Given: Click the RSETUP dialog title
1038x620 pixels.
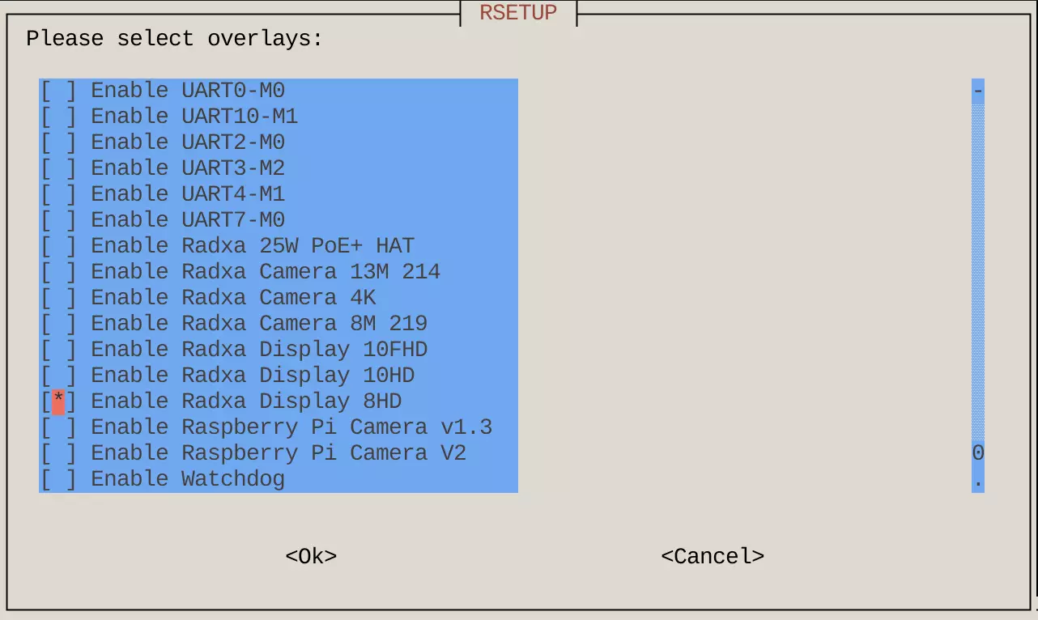Looking at the screenshot, I should (x=518, y=13).
